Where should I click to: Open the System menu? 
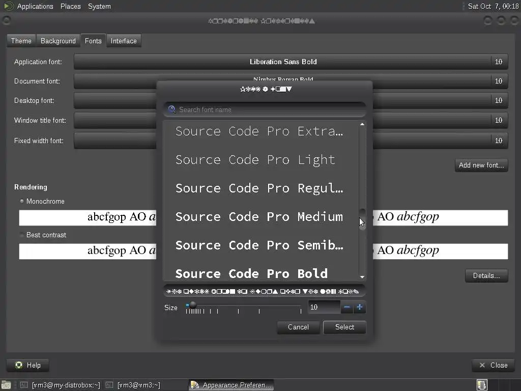point(99,6)
